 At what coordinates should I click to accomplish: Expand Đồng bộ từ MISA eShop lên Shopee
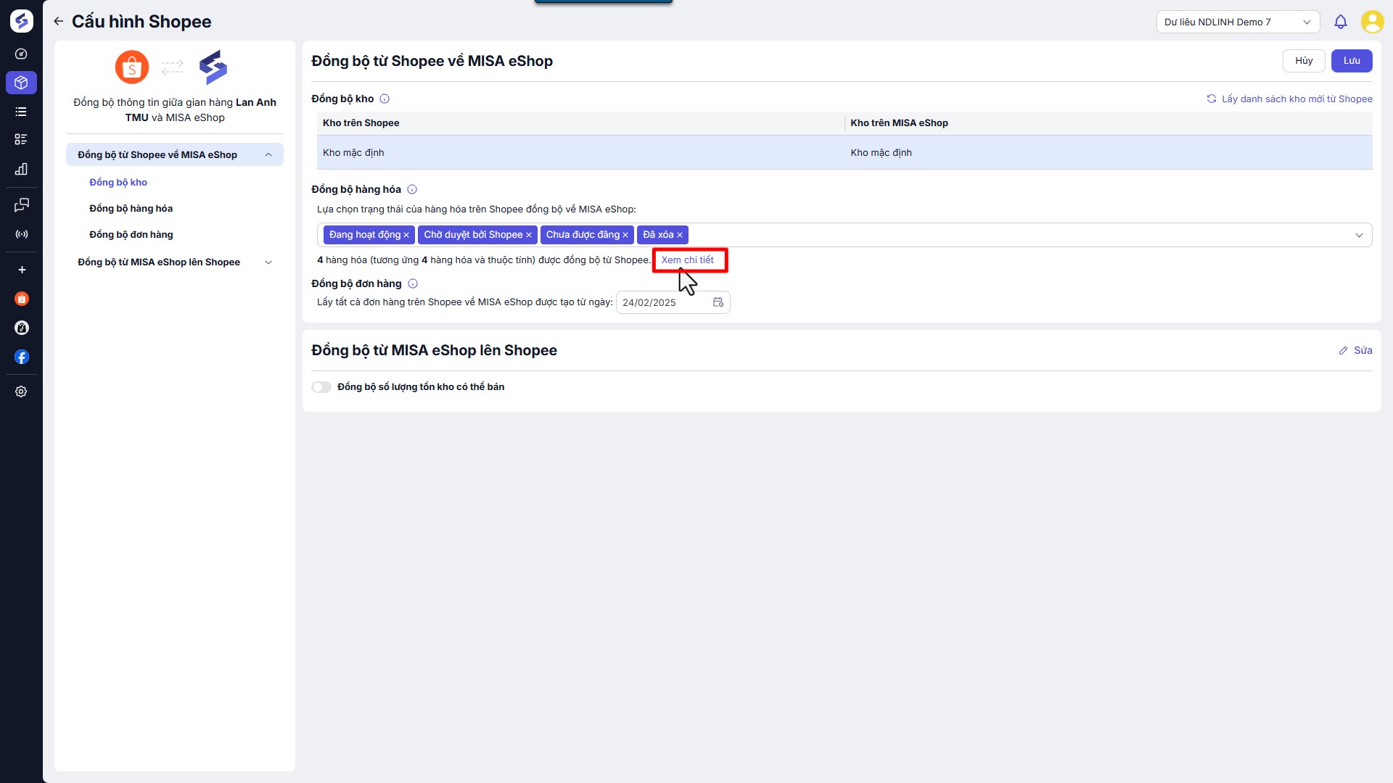268,262
